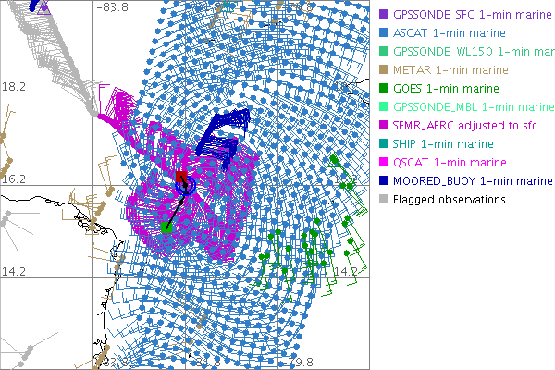The height and width of the screenshot is (370, 555).
Task: Click the 16.2 latitude label on left
Action: [14, 179]
